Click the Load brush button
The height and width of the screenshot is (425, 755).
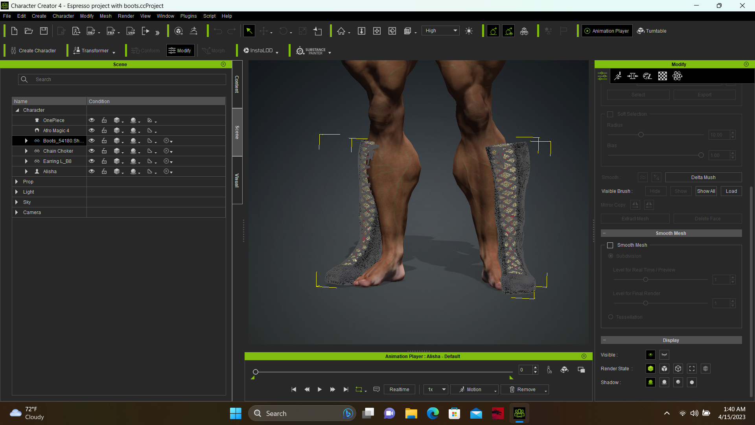coord(731,191)
